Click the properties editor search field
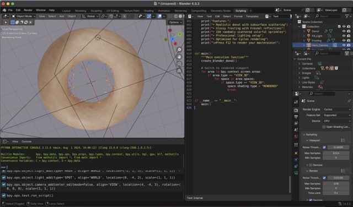 pos(322,94)
